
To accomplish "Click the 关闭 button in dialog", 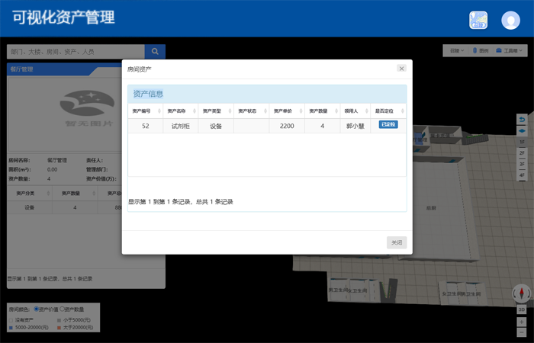I will coord(397,242).
